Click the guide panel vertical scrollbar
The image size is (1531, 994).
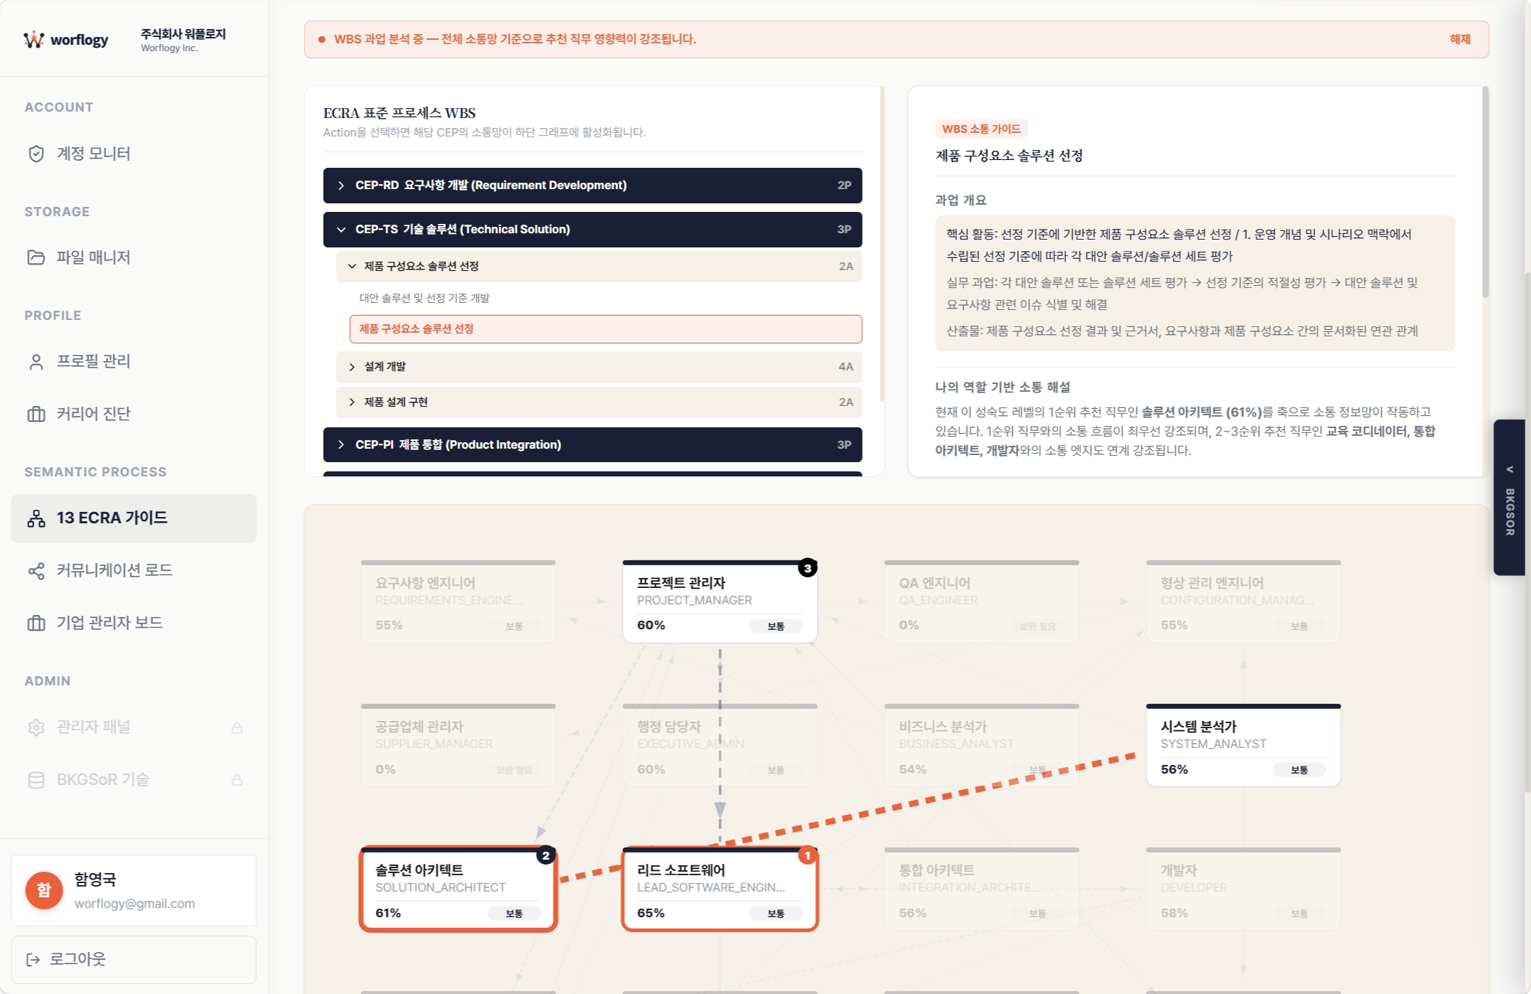coord(1485,192)
